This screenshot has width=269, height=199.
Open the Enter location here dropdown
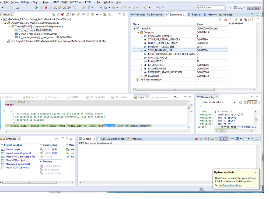tap(234, 102)
